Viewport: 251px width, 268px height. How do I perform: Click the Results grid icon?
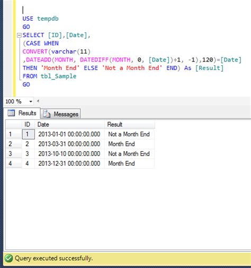point(11,113)
